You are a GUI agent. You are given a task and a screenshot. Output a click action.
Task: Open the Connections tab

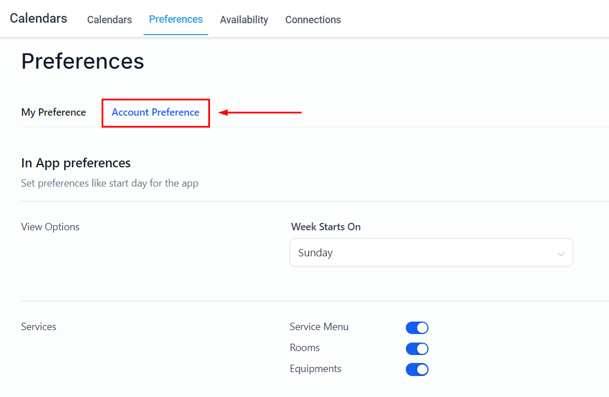tap(313, 20)
